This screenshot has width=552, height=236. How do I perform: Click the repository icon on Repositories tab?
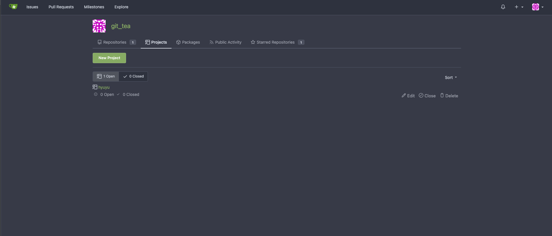click(x=100, y=42)
